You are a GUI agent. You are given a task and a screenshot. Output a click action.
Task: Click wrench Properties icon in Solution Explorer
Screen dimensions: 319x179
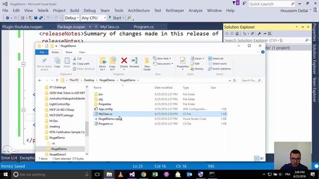click(259, 34)
